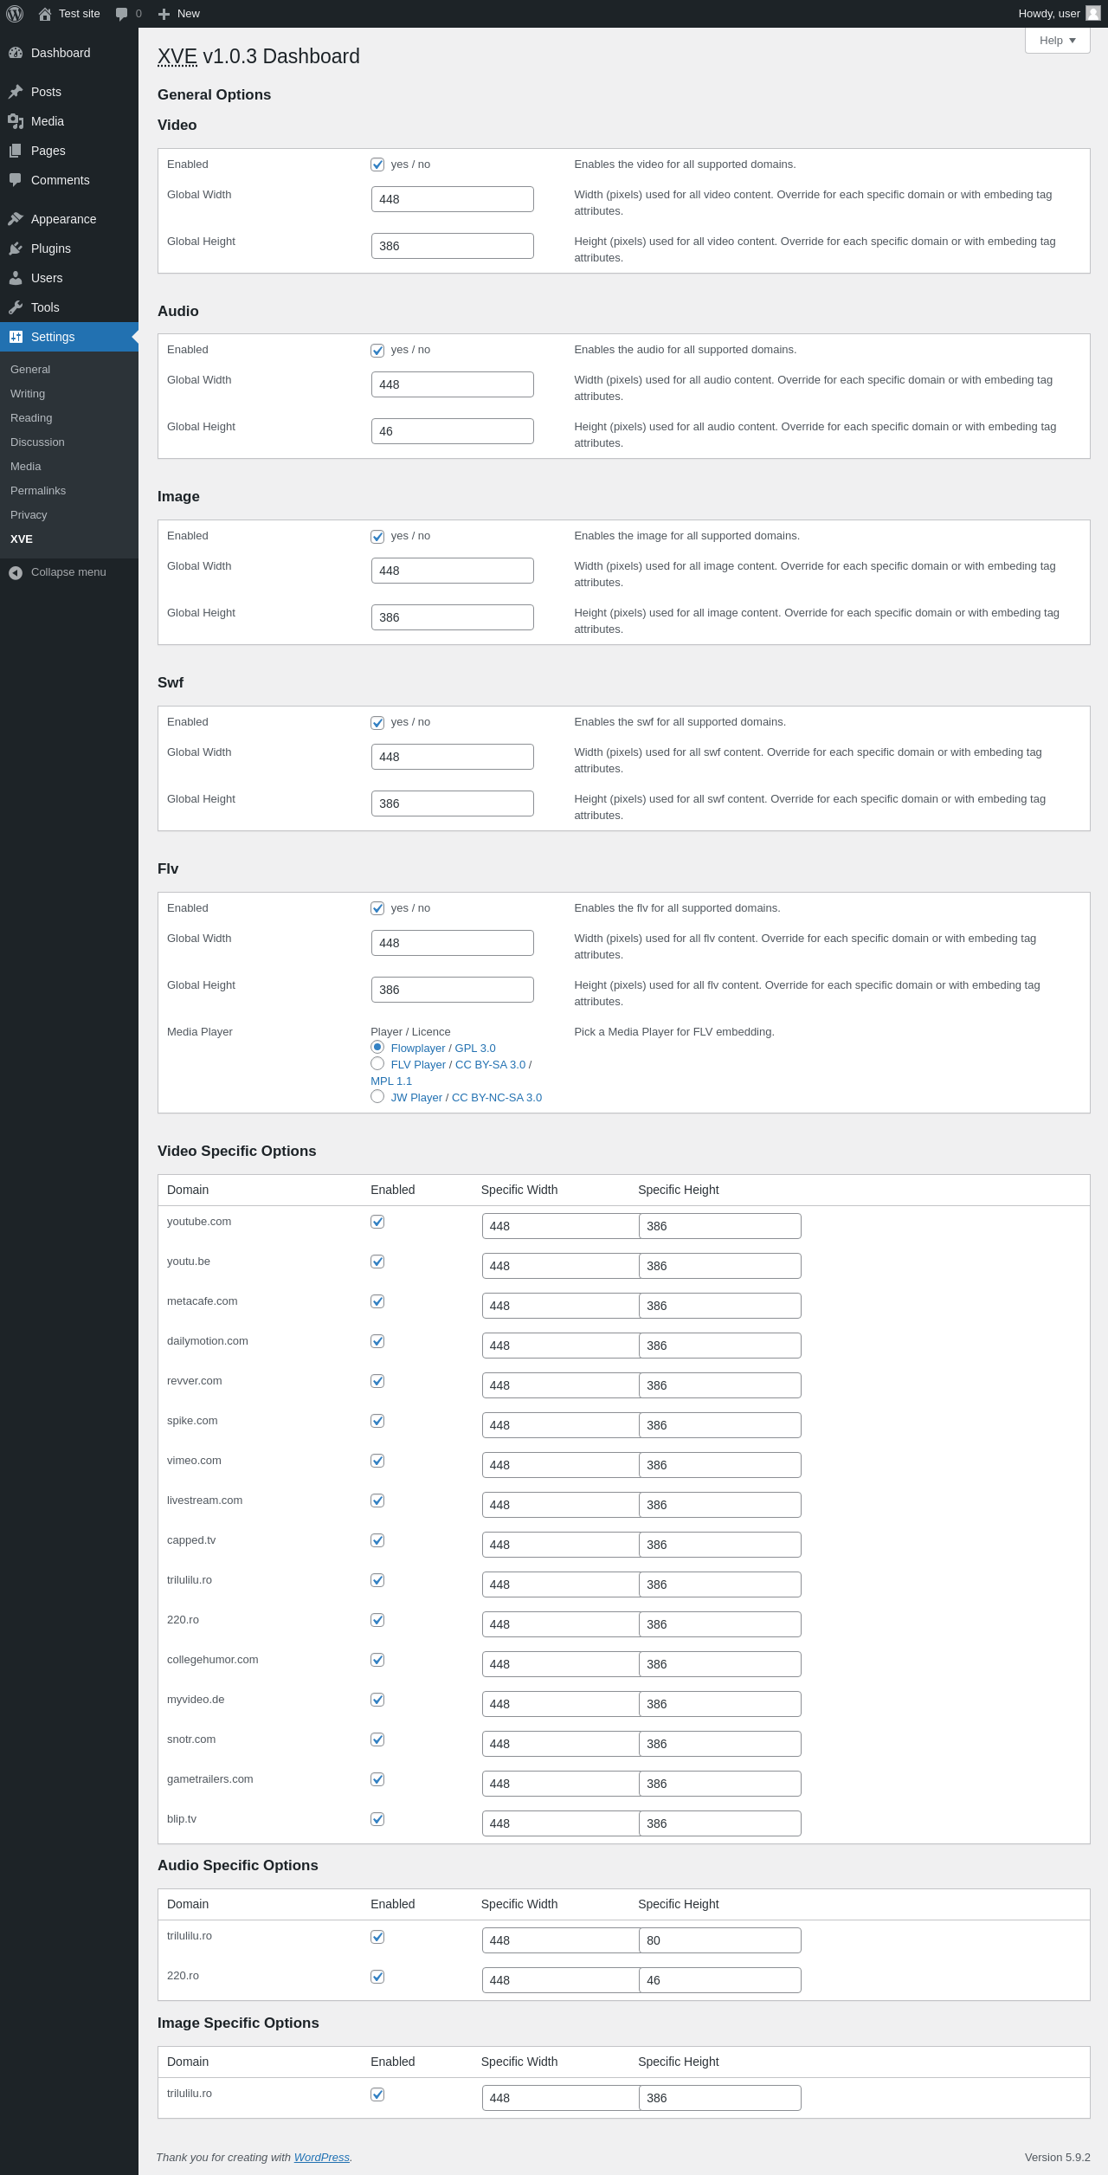Click Image trilulilu.ro Specific Width field
The width and height of the screenshot is (1108, 2175).
561,2098
